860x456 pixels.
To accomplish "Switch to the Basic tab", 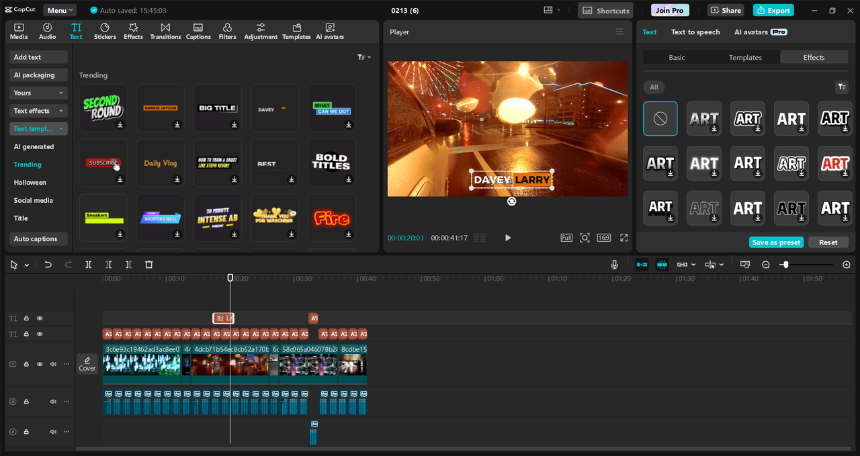I will [x=677, y=57].
